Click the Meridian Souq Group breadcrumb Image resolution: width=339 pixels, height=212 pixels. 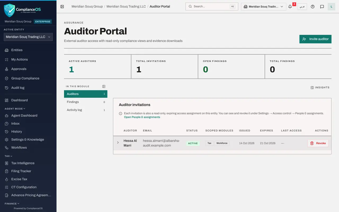click(87, 6)
